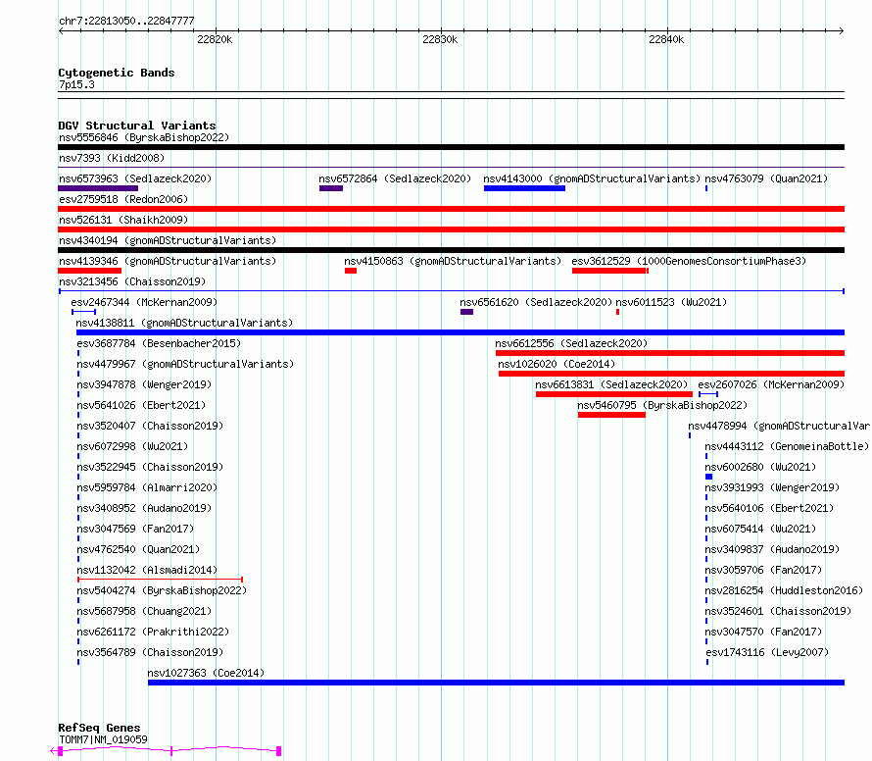Screen dimensions: 872x761
Task: Open the TOMM7|NM_019059 gene label
Action: tap(104, 739)
